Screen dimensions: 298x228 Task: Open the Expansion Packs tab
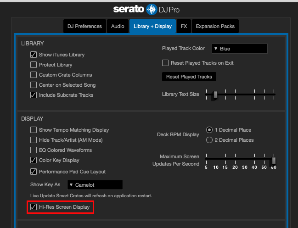pos(214,27)
